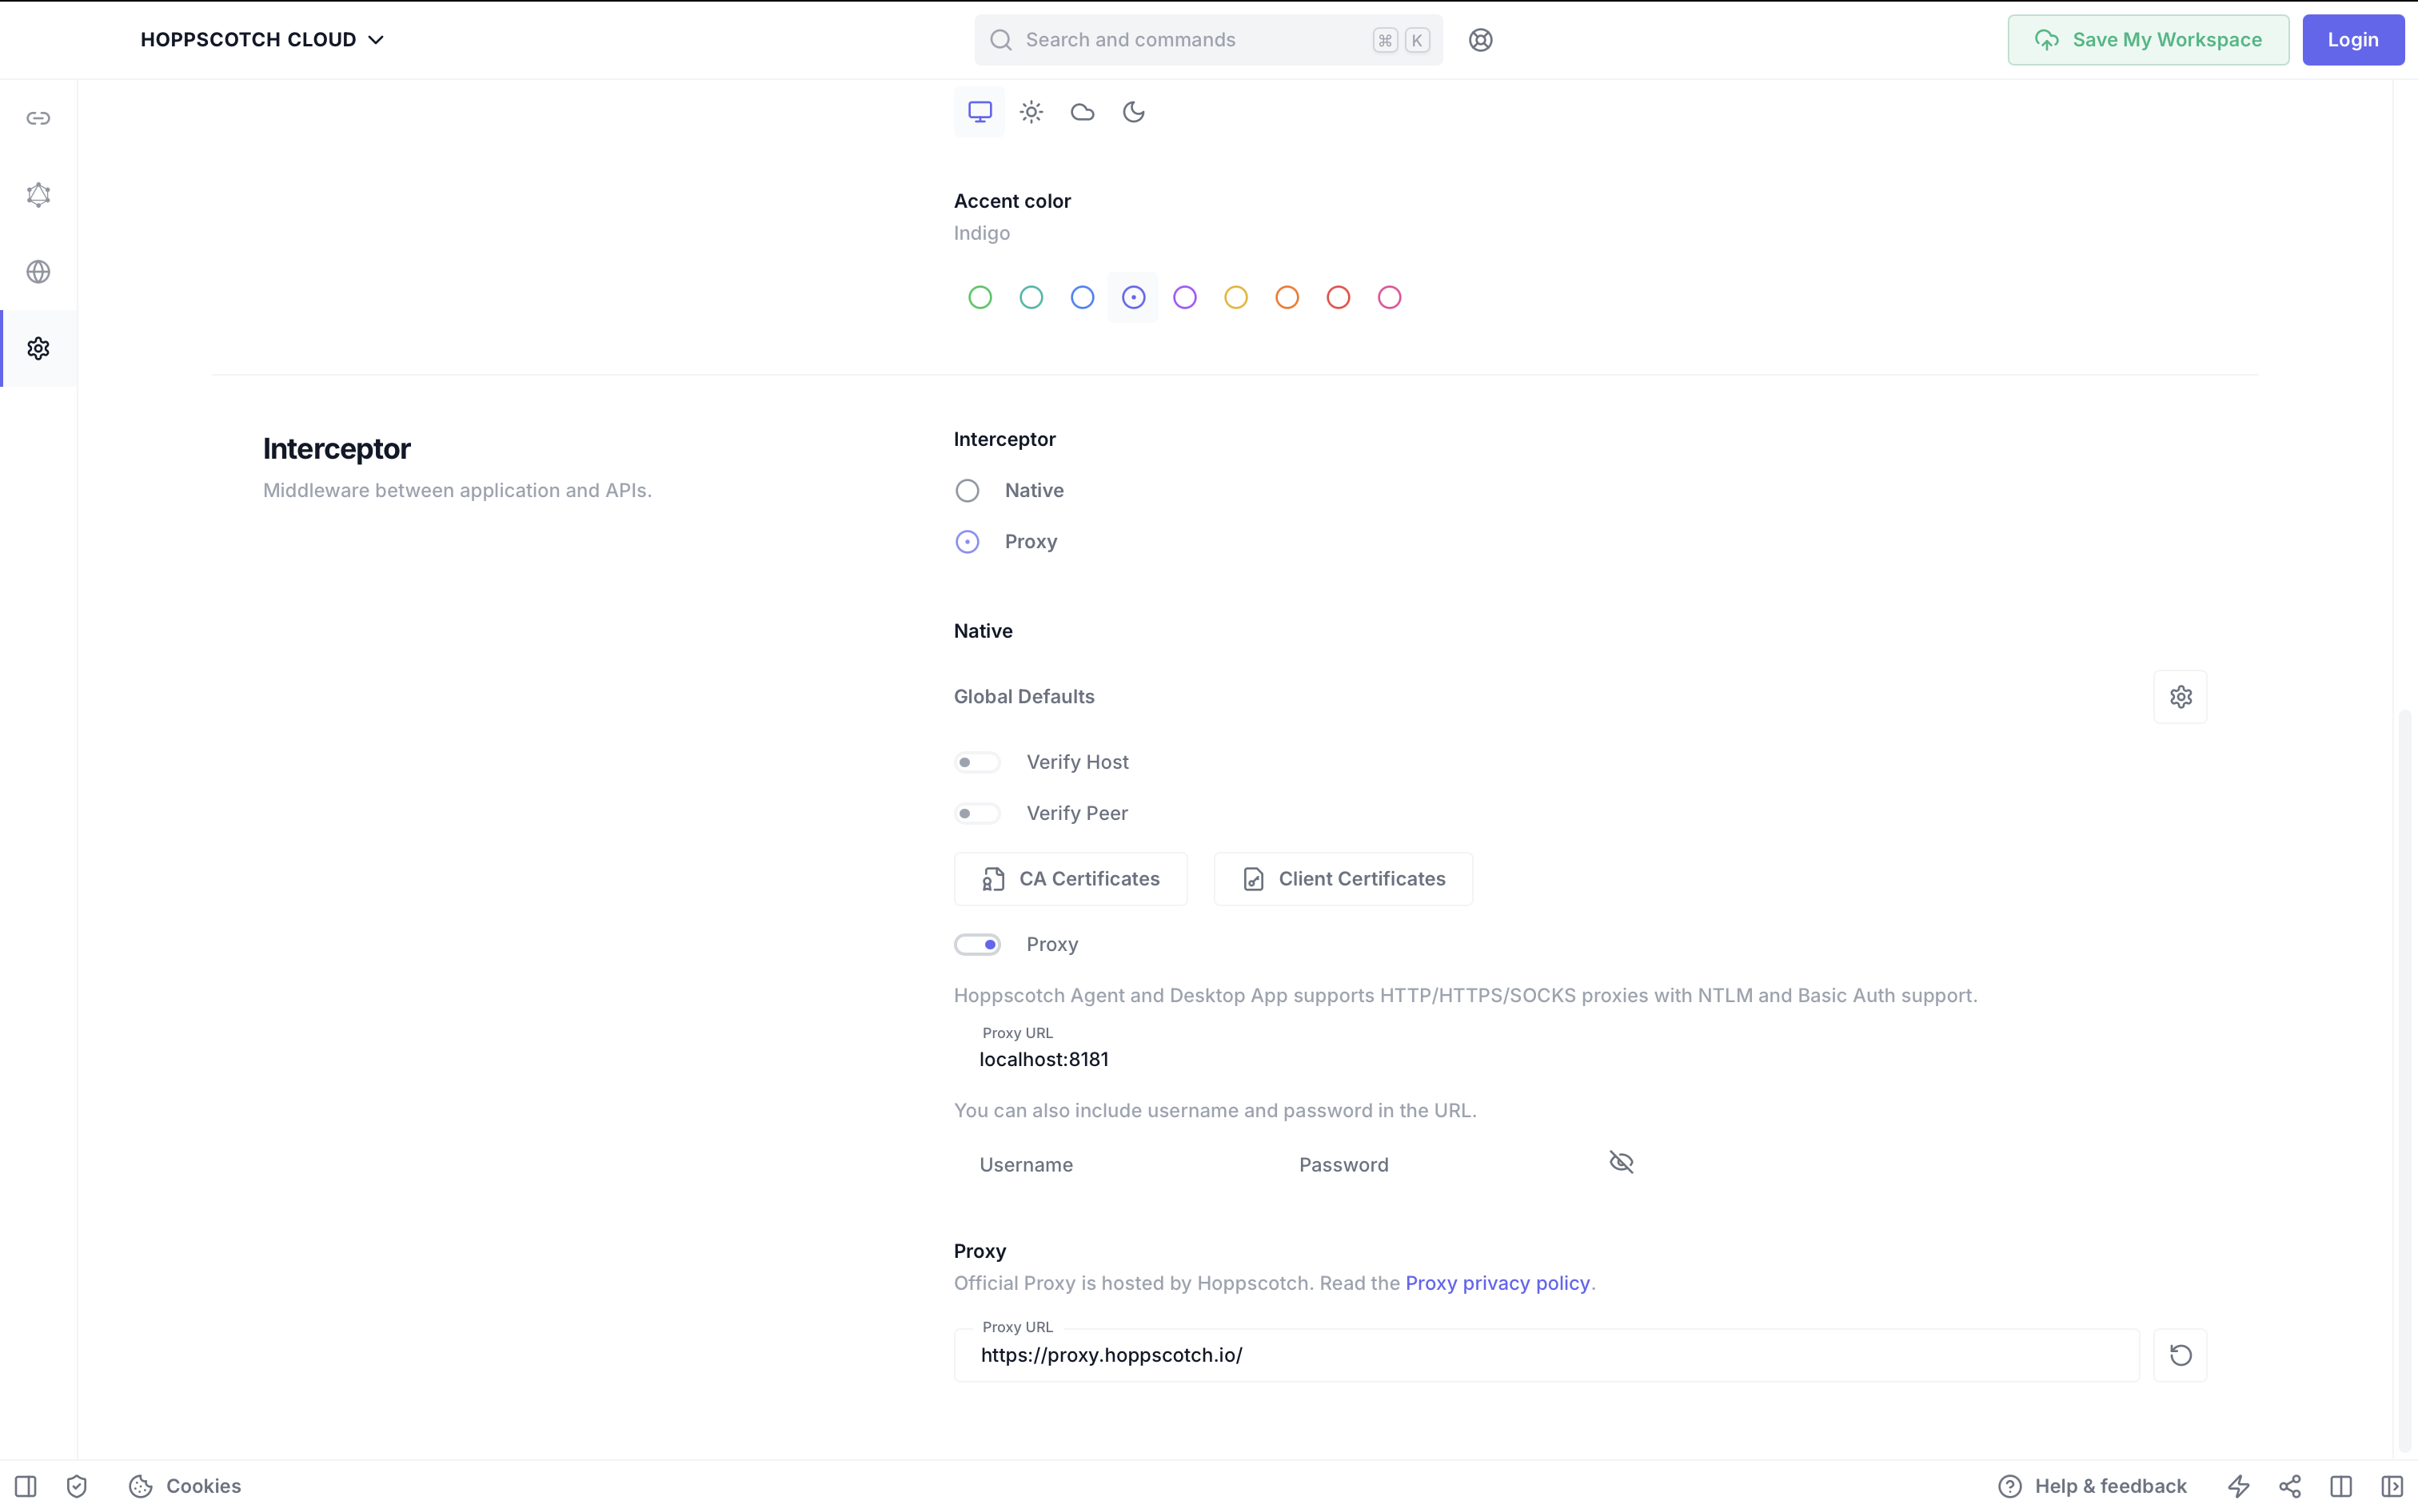
Task: Click the Login button
Action: [x=2353, y=40]
